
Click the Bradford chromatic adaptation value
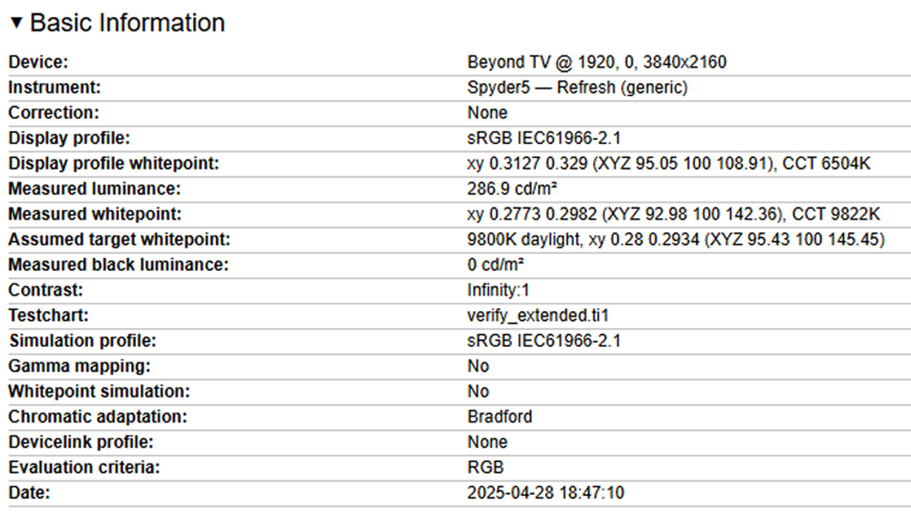[x=500, y=417]
